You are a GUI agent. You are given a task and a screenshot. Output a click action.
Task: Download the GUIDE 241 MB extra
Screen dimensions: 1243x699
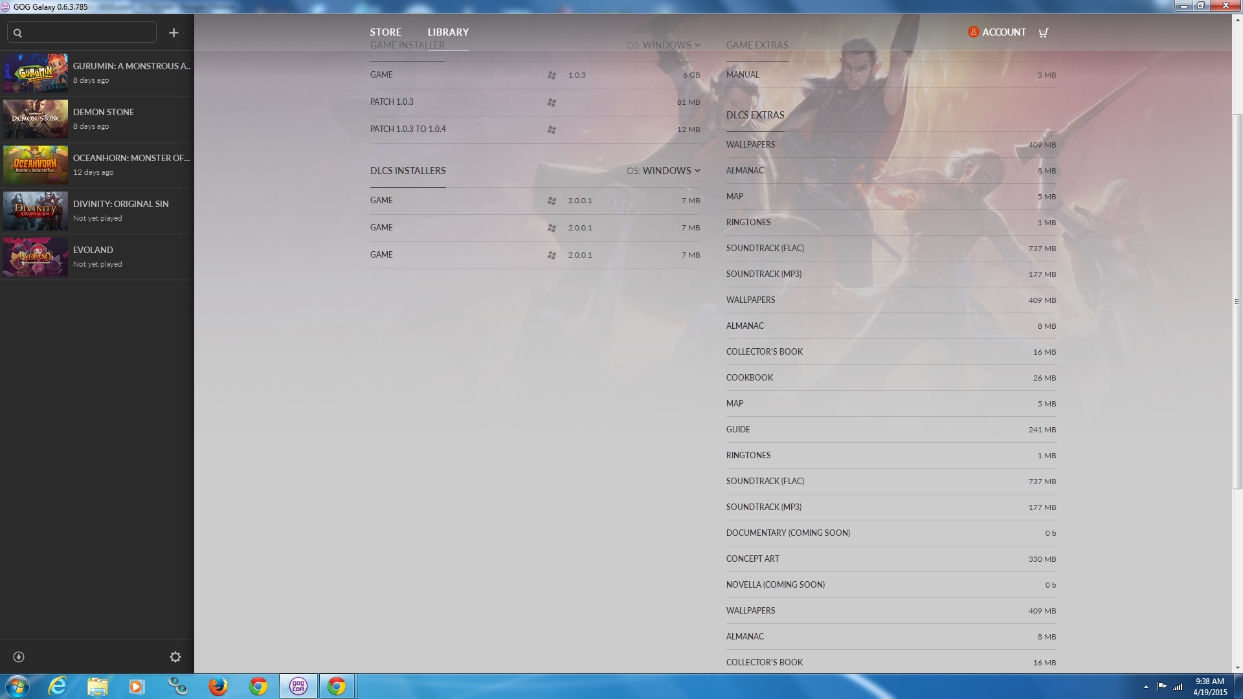point(891,430)
